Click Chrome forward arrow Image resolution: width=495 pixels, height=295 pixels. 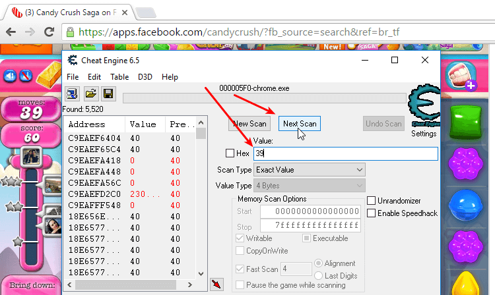(30, 32)
